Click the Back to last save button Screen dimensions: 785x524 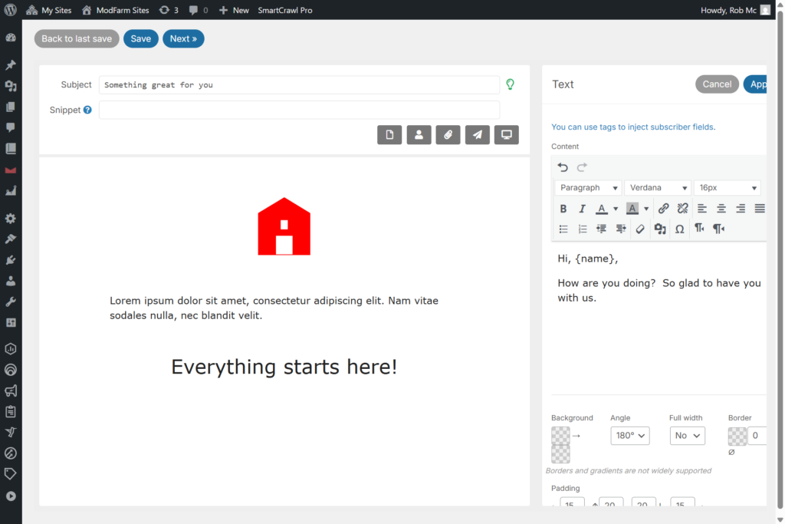77,39
